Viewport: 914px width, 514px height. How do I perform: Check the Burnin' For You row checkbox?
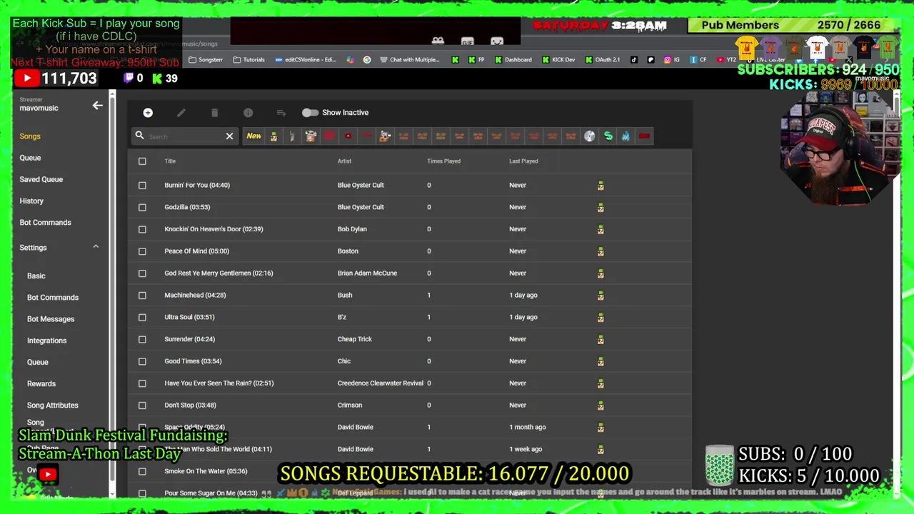coord(142,186)
